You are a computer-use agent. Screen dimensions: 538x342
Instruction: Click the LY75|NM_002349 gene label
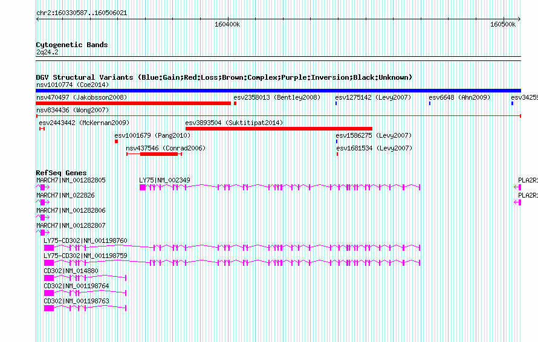tap(164, 180)
